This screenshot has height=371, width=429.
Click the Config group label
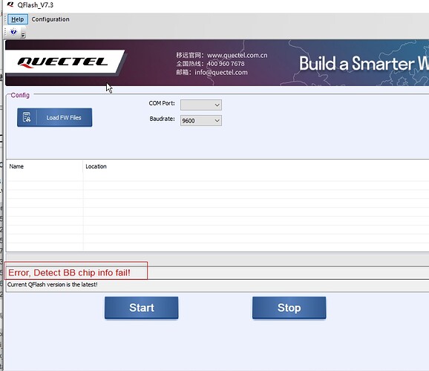pyautogui.click(x=20, y=95)
